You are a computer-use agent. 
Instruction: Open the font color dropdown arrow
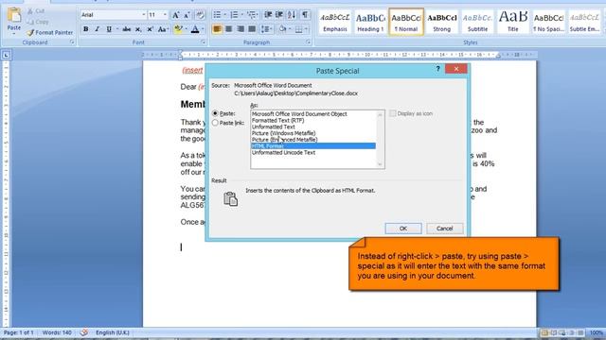pos(203,29)
